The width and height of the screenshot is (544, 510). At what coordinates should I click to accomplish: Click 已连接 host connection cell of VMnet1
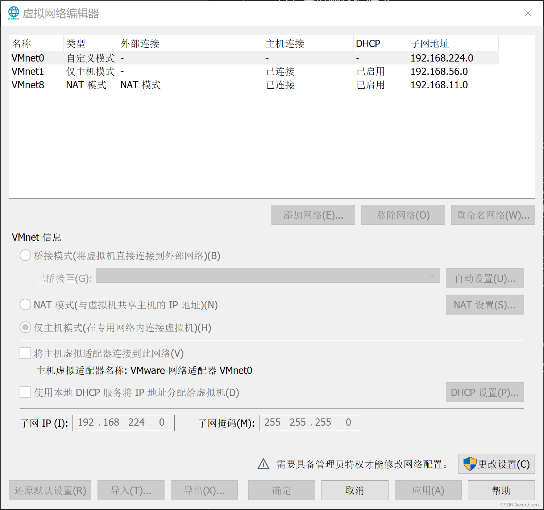pyautogui.click(x=280, y=71)
